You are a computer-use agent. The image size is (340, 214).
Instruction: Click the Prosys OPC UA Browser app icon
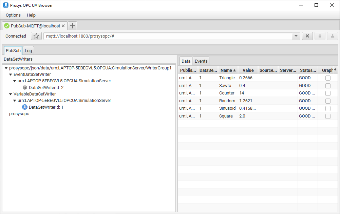tap(6, 5)
